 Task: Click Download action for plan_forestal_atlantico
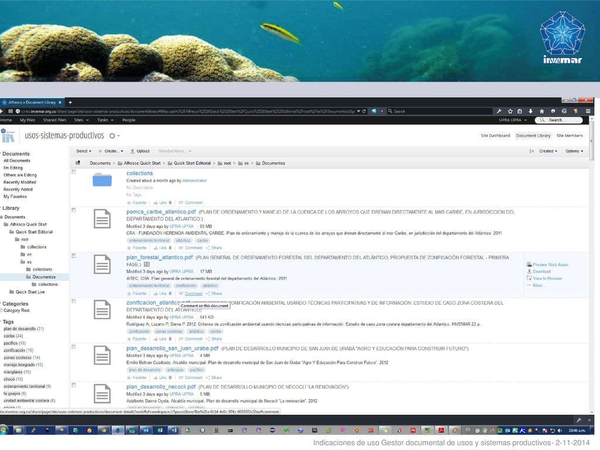pyautogui.click(x=539, y=272)
